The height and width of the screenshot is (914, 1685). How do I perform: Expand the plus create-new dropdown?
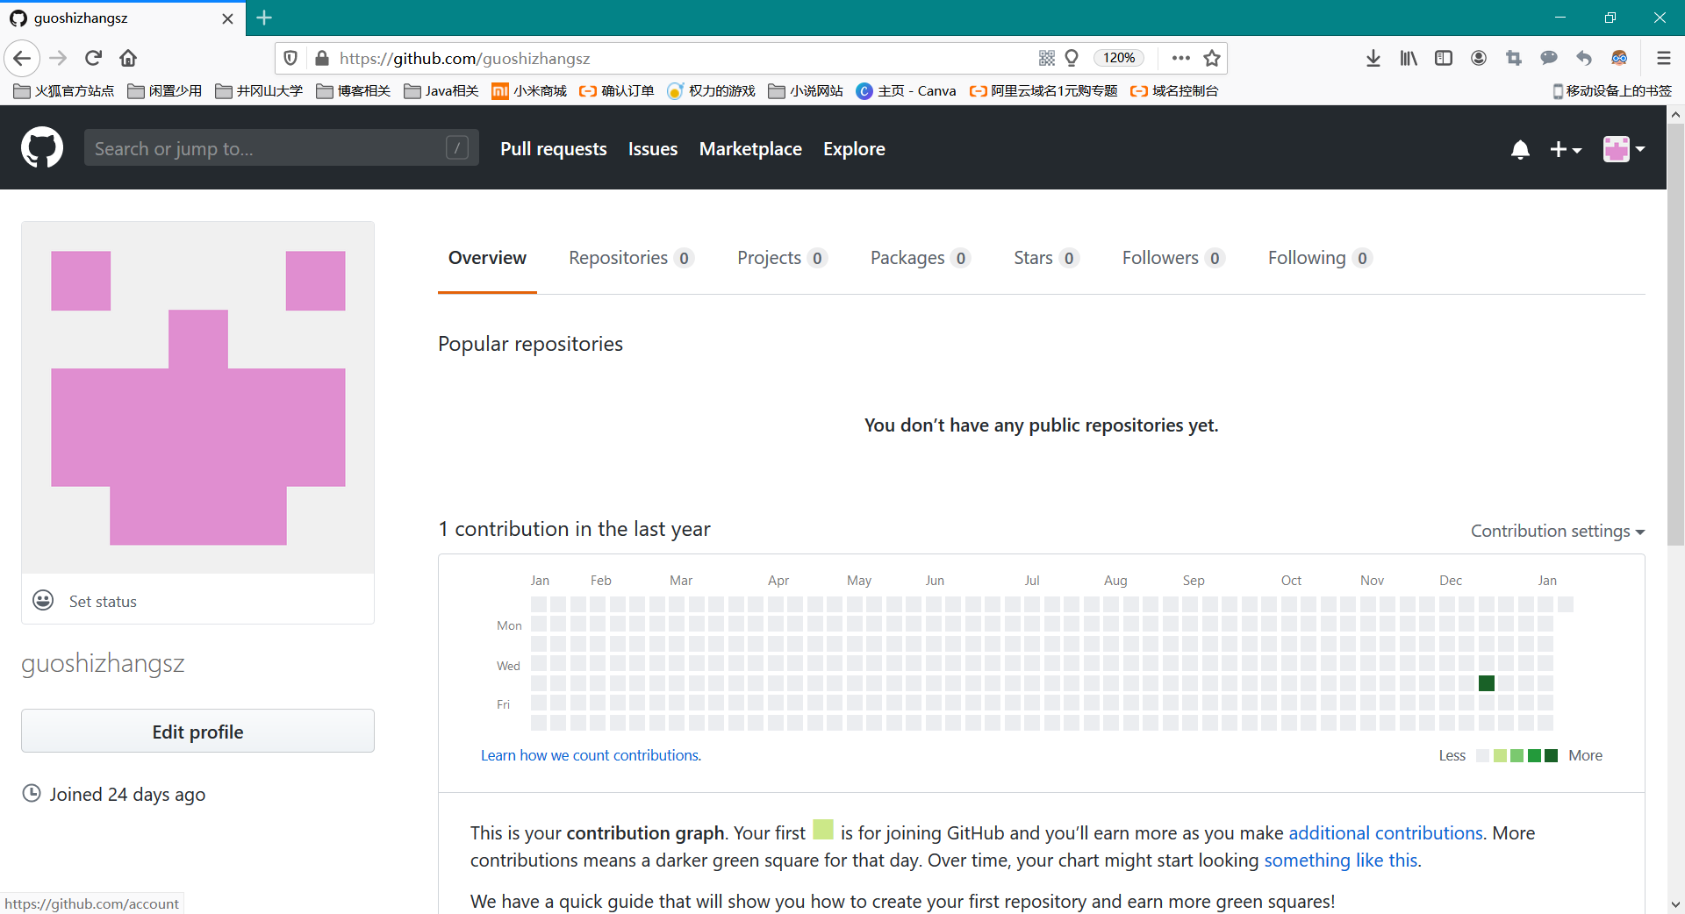coord(1565,150)
